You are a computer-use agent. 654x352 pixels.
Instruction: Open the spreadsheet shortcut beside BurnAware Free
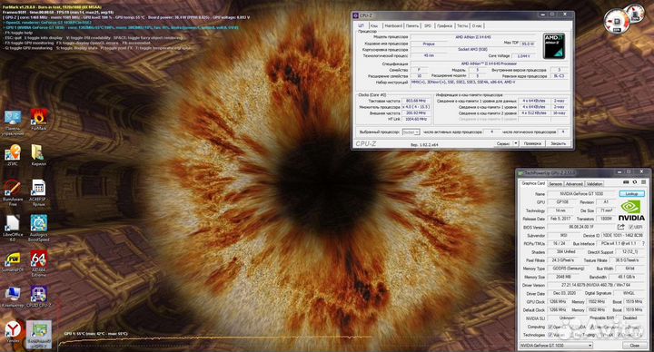coord(38,192)
